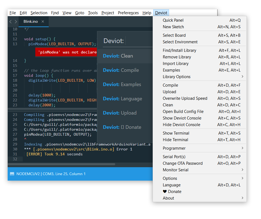Click the console horizontal scrollbar

(x=62, y=164)
